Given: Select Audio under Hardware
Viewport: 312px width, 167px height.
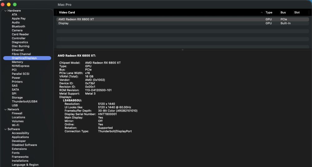Looking at the screenshot, I should (16, 22).
